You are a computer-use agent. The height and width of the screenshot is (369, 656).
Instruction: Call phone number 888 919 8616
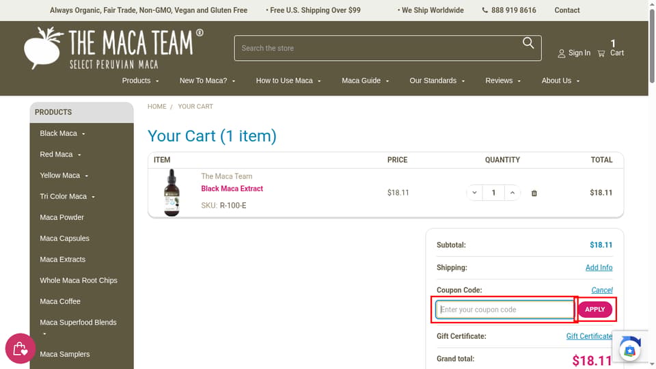pos(508,10)
